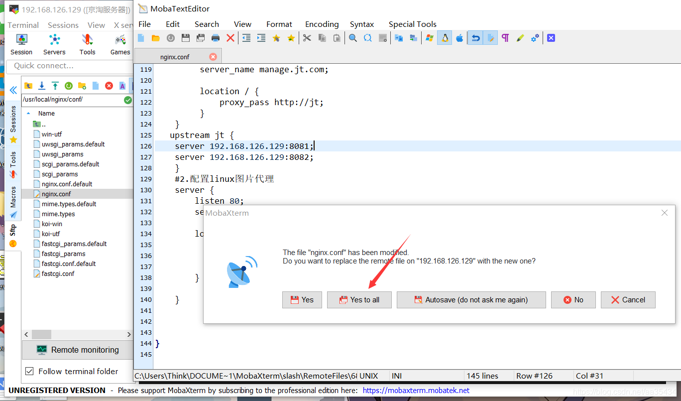Click the Toggle bookmark star icon
This screenshot has width=681, height=401.
(x=276, y=38)
